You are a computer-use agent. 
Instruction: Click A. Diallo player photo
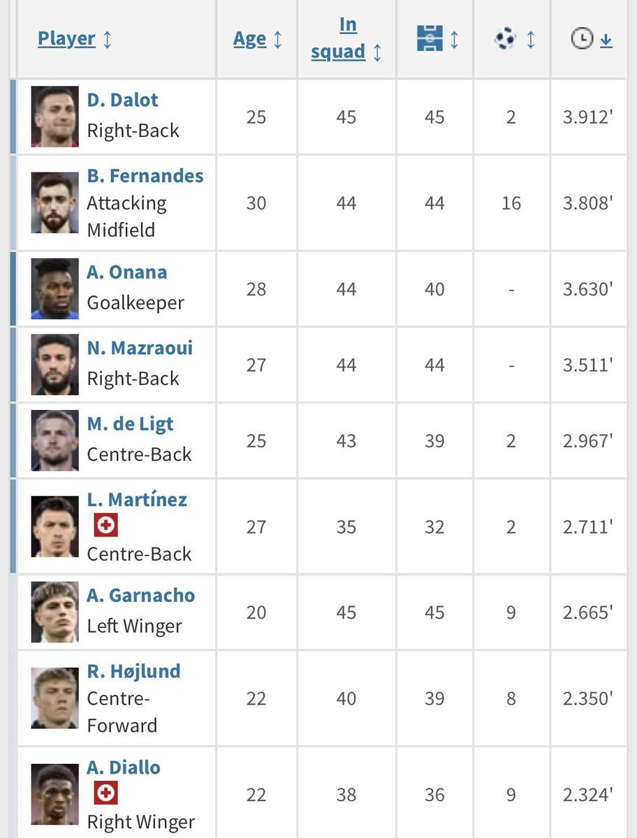(55, 794)
